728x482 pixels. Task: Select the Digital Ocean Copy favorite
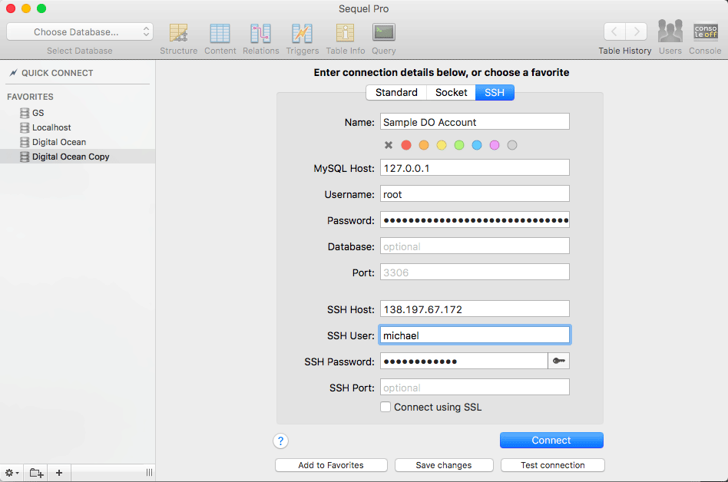click(78, 157)
